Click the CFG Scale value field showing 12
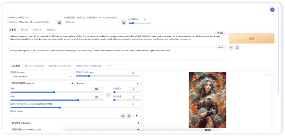 pyautogui.click(x=134, y=105)
